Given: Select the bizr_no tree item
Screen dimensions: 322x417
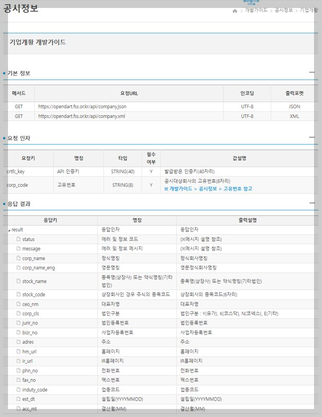Looking at the screenshot, I should tap(30, 332).
